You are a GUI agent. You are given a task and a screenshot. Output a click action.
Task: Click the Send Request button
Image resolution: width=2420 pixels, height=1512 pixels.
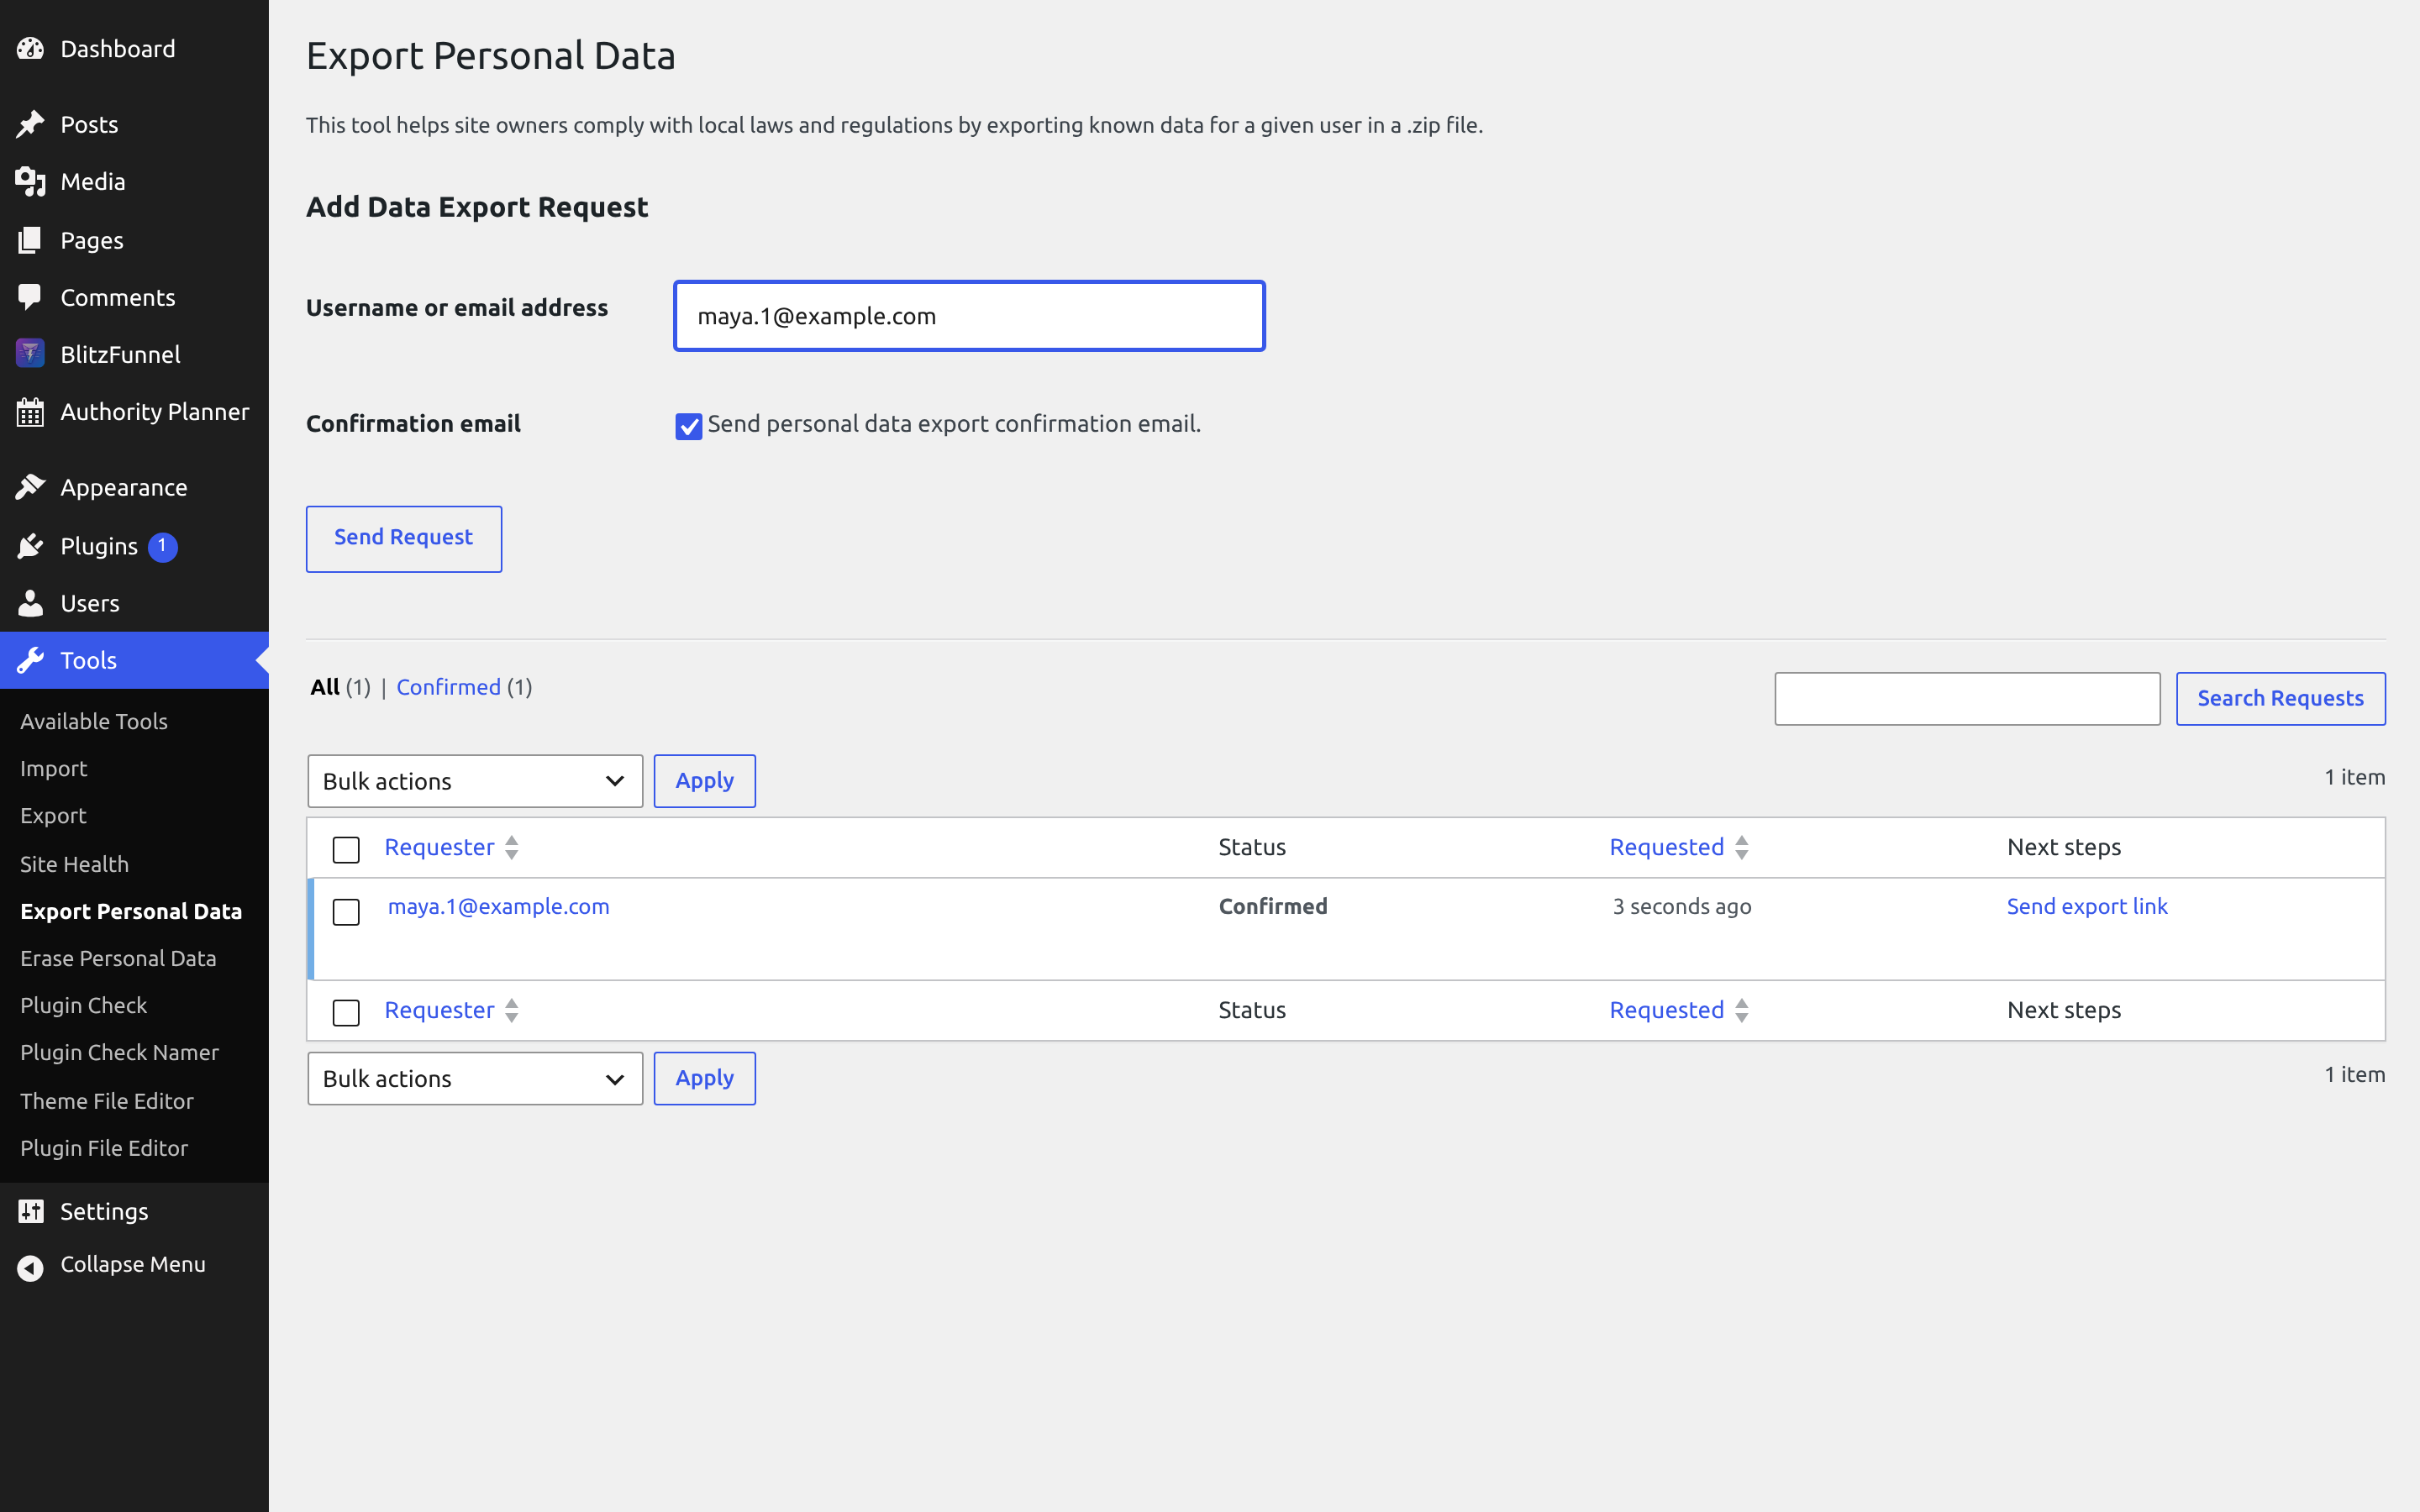404,539
